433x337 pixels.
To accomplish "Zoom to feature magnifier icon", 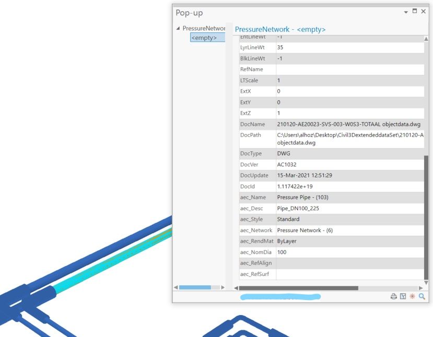I will (x=422, y=296).
